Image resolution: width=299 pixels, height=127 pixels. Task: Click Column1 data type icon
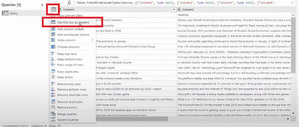[x=61, y=9]
